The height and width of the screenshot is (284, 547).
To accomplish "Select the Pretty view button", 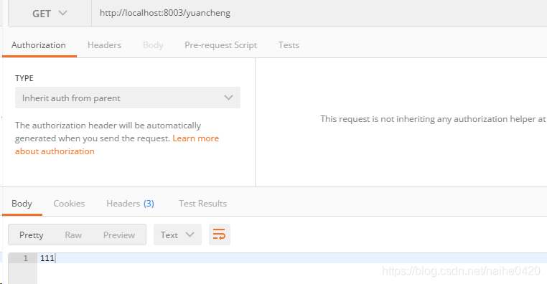I will 32,235.
